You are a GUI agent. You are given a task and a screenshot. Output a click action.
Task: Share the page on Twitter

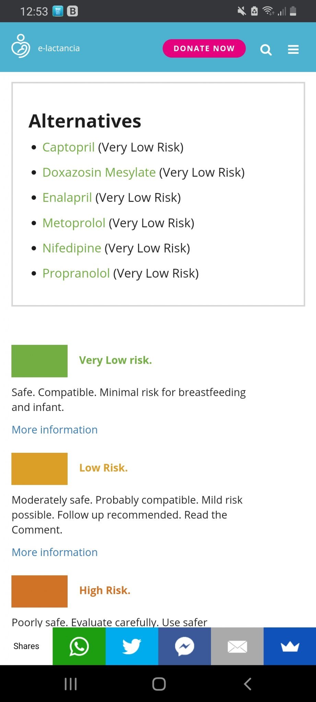[132, 646]
